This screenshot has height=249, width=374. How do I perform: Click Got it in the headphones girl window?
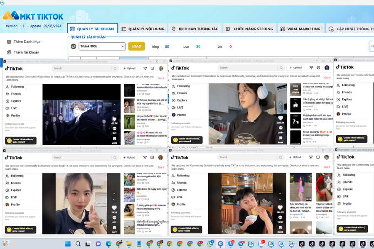click(327, 78)
